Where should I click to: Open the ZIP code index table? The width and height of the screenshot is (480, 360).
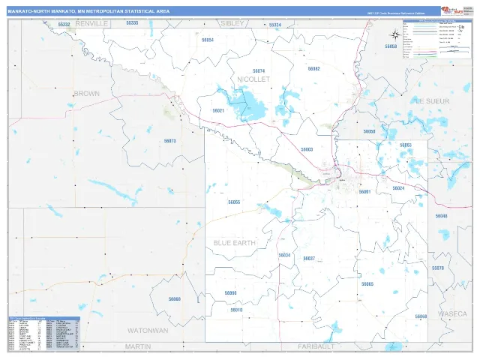click(44, 334)
